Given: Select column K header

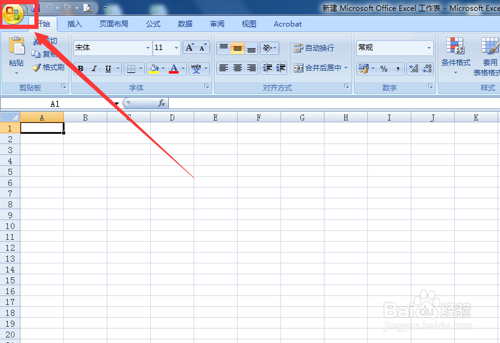Looking at the screenshot, I should coord(476,118).
